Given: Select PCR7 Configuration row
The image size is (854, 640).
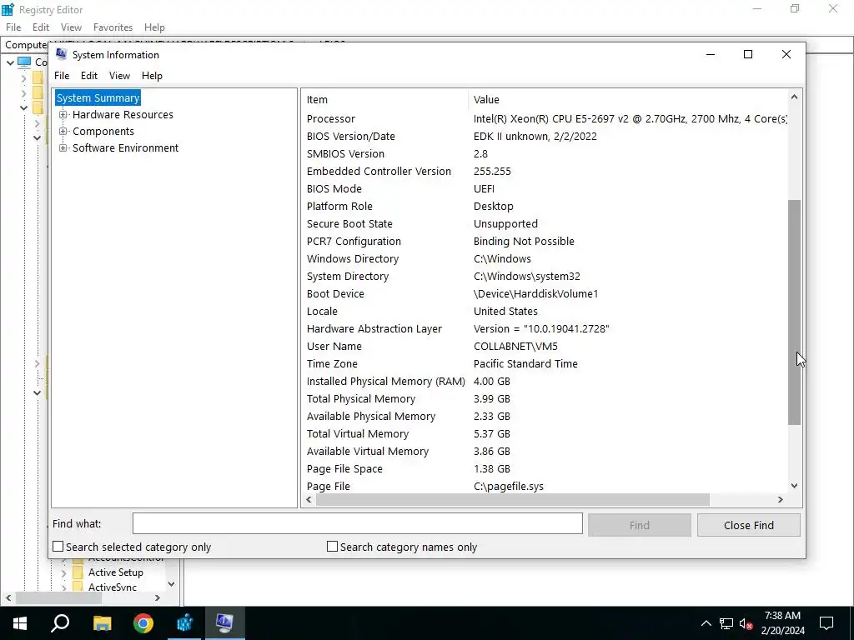Looking at the screenshot, I should (x=545, y=241).
